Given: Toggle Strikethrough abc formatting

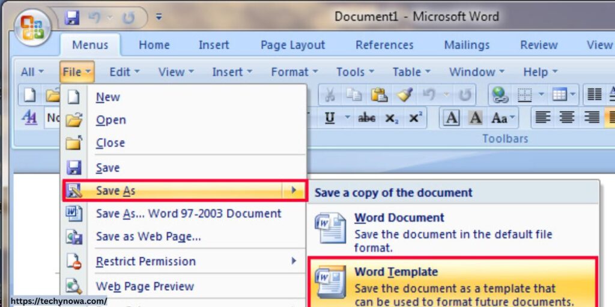Looking at the screenshot, I should tap(366, 118).
